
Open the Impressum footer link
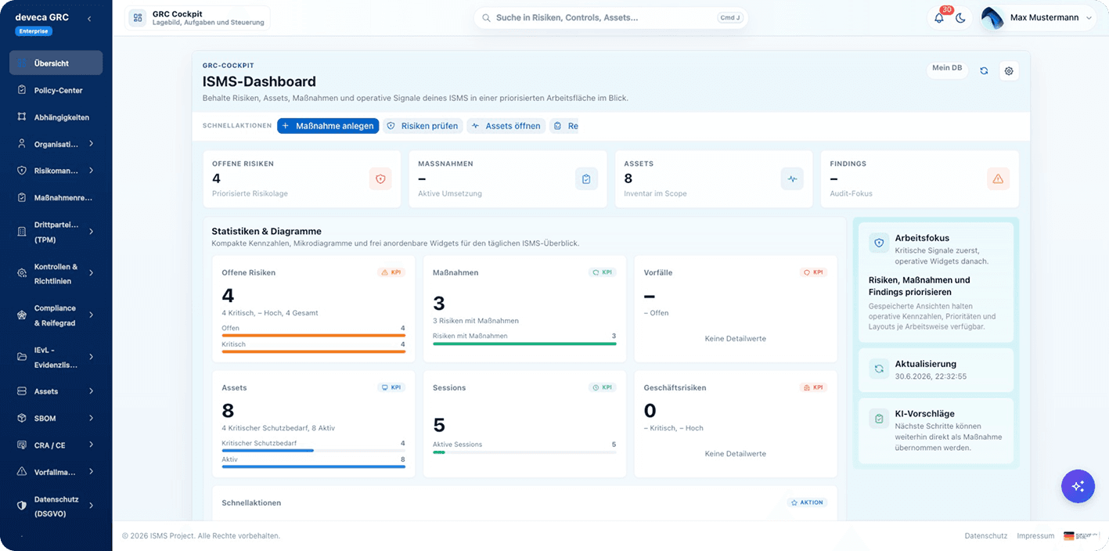click(x=1035, y=536)
